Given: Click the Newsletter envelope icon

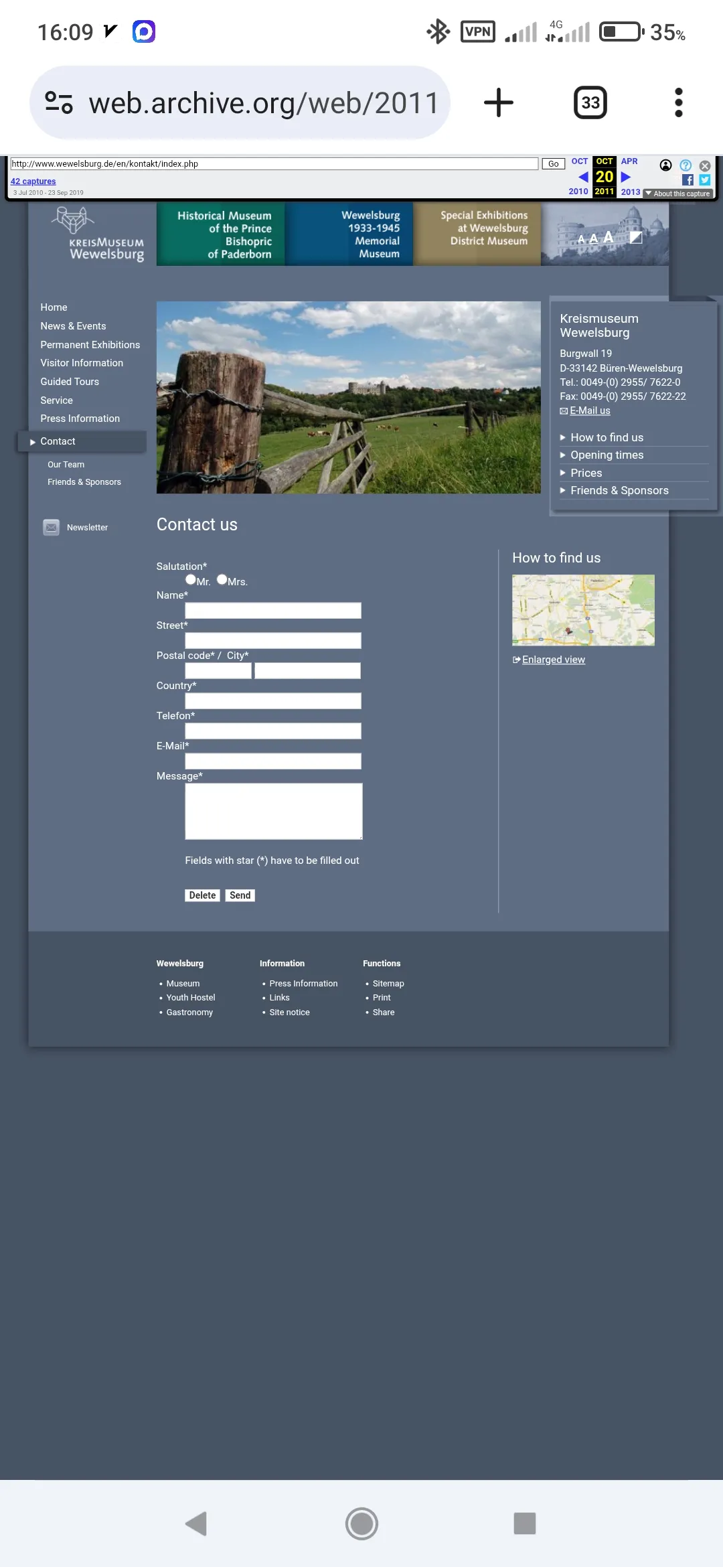Looking at the screenshot, I should click(52, 528).
